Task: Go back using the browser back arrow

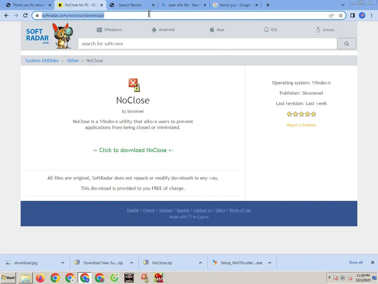Action: pyautogui.click(x=6, y=15)
